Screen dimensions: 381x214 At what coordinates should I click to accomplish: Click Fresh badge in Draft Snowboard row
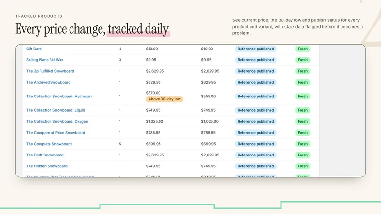(302, 155)
